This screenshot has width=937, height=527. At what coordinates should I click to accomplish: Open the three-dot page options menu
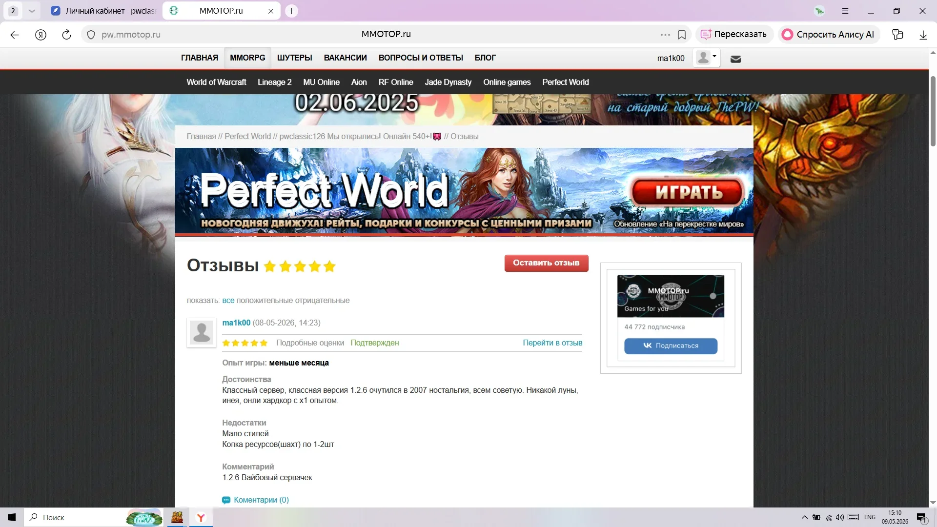[x=665, y=35]
